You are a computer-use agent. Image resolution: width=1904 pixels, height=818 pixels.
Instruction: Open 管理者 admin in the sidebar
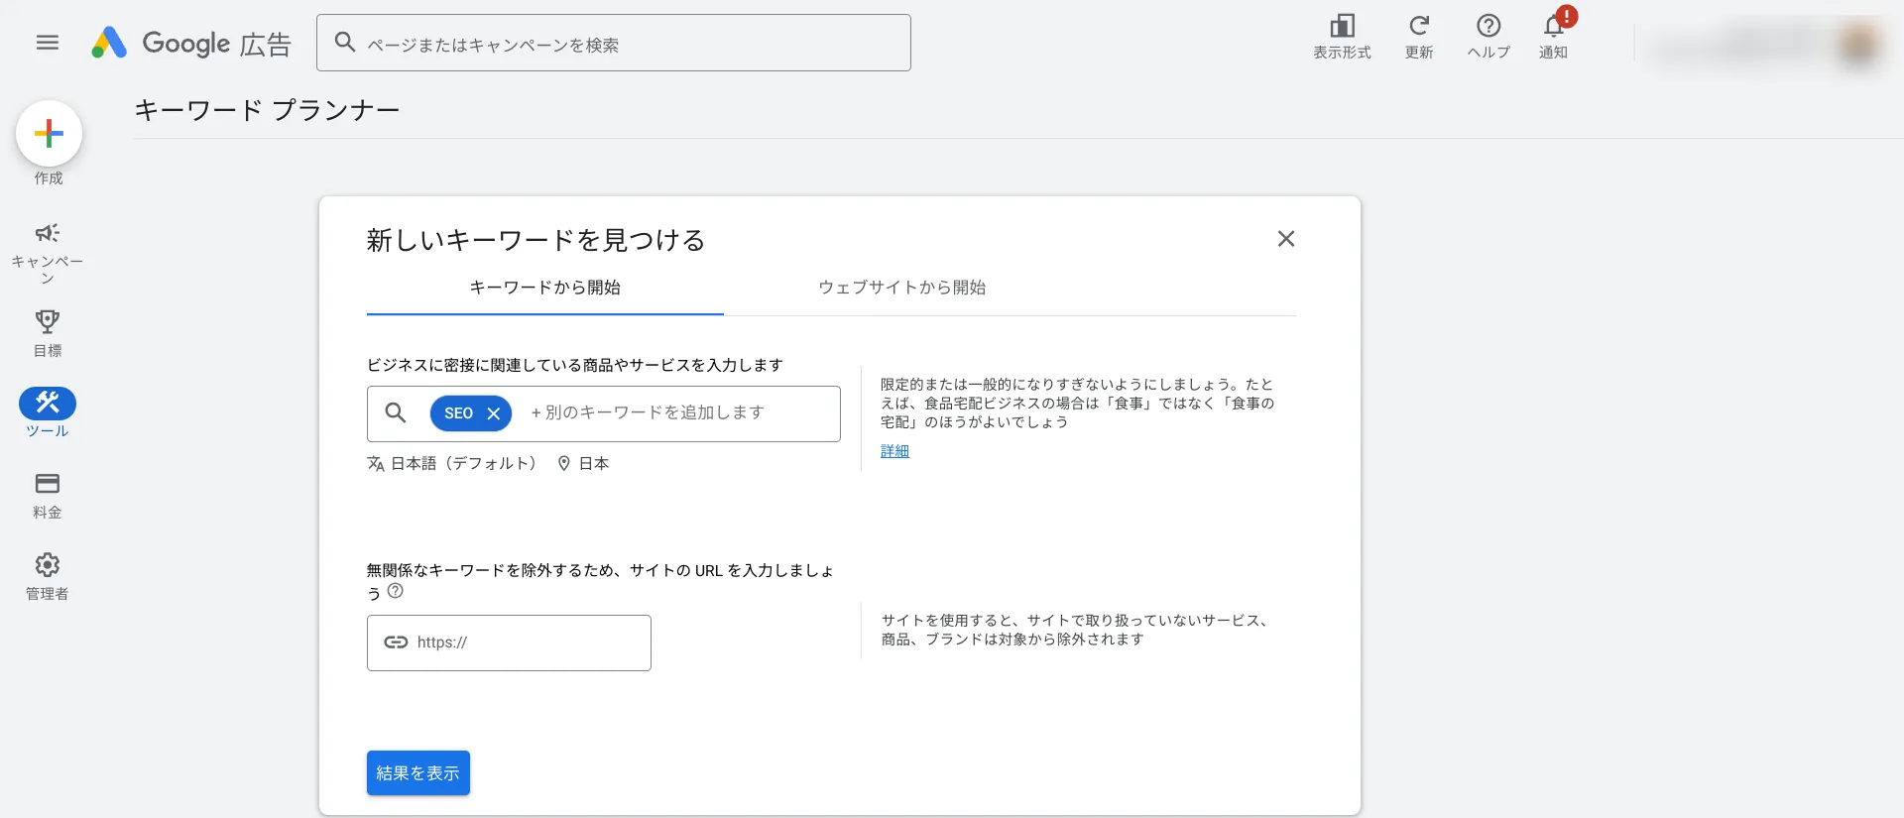click(x=48, y=577)
